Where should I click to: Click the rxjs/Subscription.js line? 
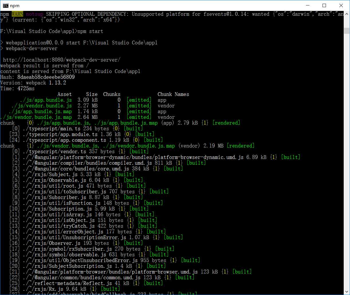79,209
